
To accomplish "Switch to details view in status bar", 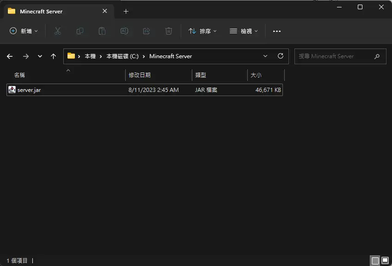I will click(375, 261).
